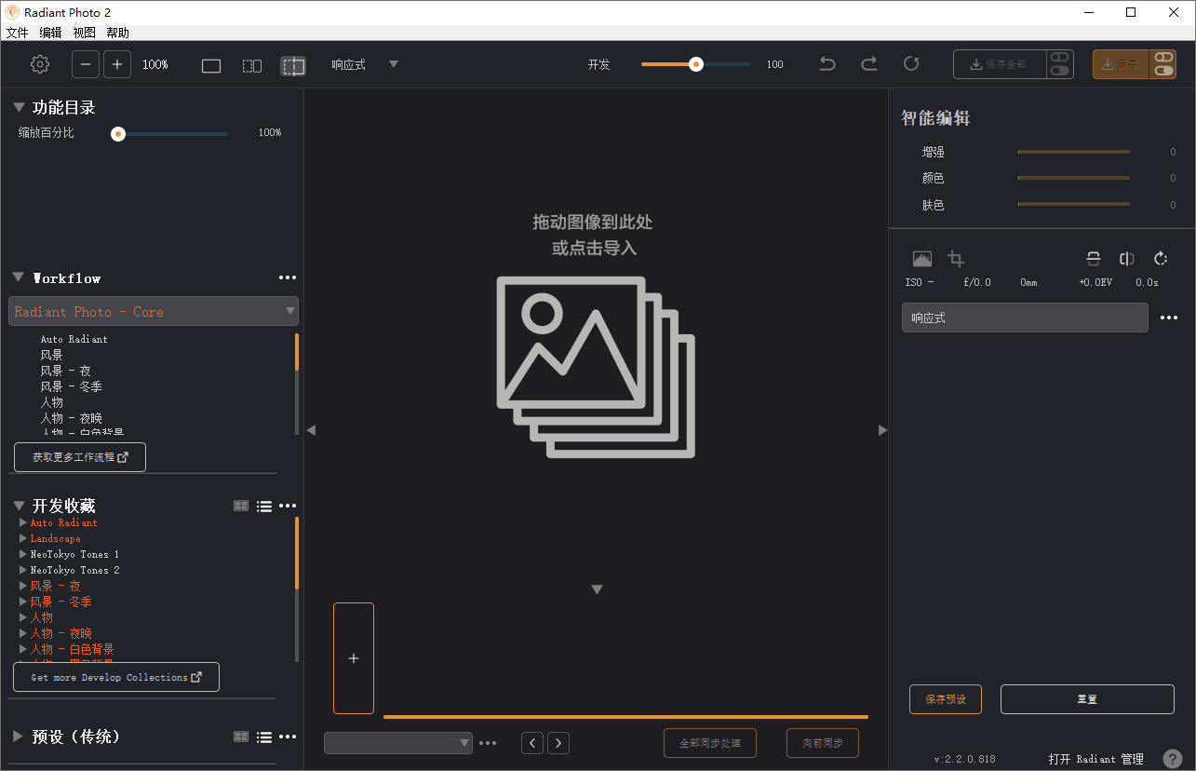Switch 开发收藏 to list view
Screen dimensions: 1196x771
[264, 506]
